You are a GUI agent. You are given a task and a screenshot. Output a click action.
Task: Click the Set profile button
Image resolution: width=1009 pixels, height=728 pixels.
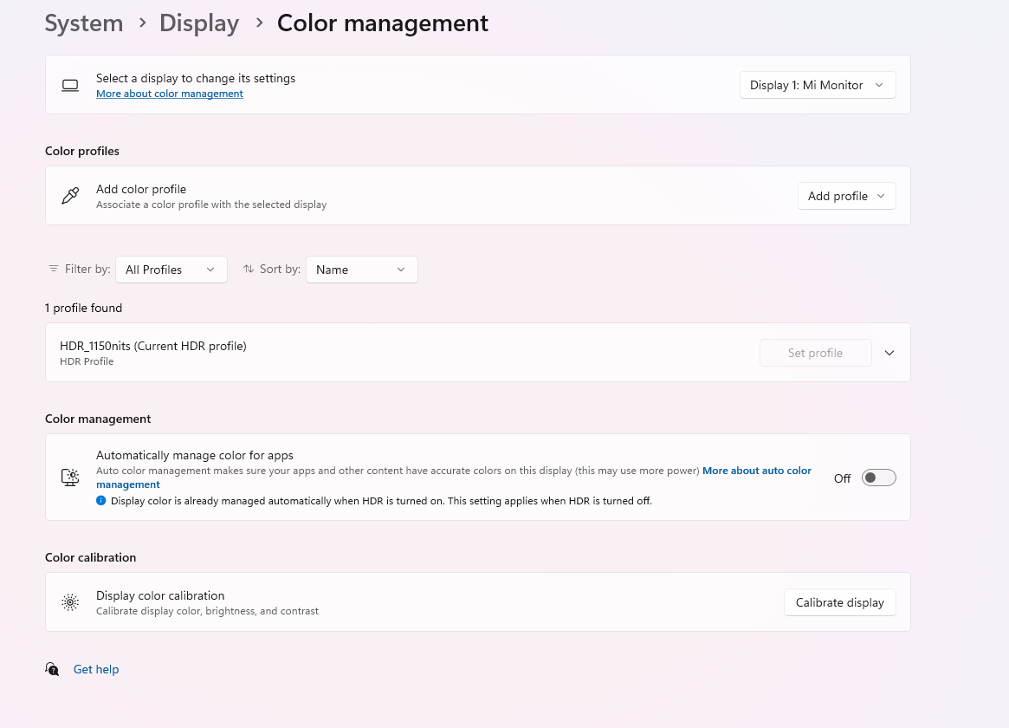(815, 353)
